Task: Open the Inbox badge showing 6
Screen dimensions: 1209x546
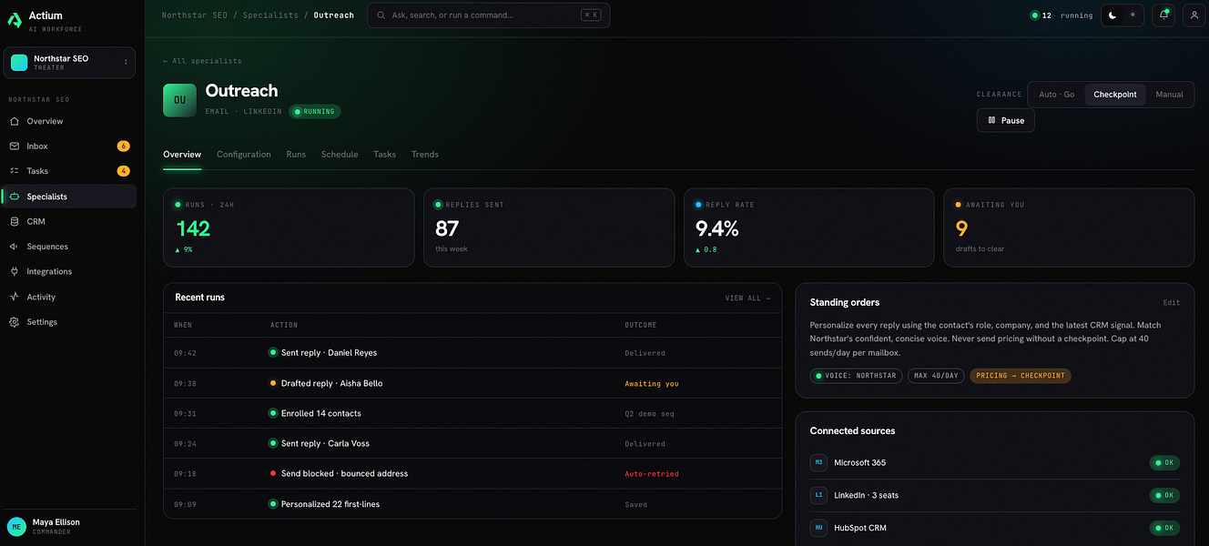Action: pos(123,146)
